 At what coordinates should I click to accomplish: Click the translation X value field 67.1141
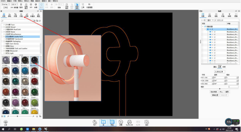click(x=208, y=77)
